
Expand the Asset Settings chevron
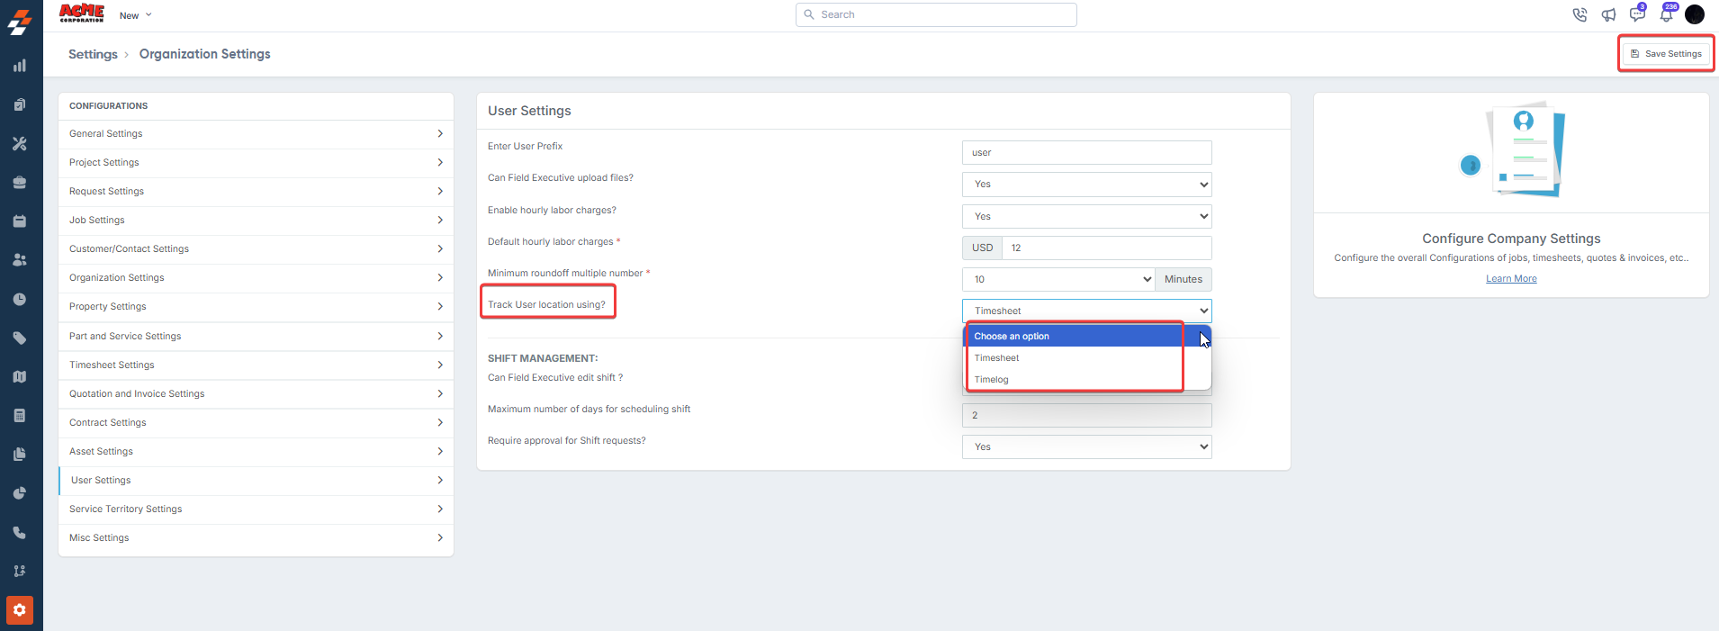440,451
